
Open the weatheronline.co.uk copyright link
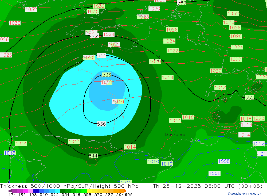point(245,194)
